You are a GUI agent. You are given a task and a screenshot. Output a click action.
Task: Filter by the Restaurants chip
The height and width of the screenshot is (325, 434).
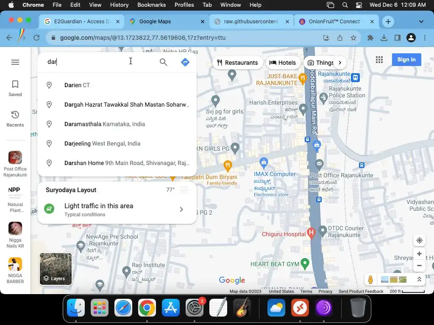(237, 63)
